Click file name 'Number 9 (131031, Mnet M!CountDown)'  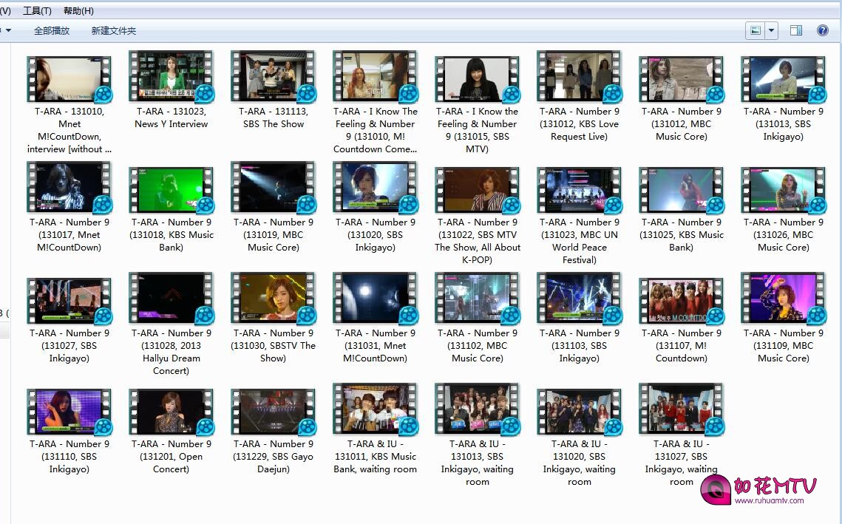pos(376,345)
